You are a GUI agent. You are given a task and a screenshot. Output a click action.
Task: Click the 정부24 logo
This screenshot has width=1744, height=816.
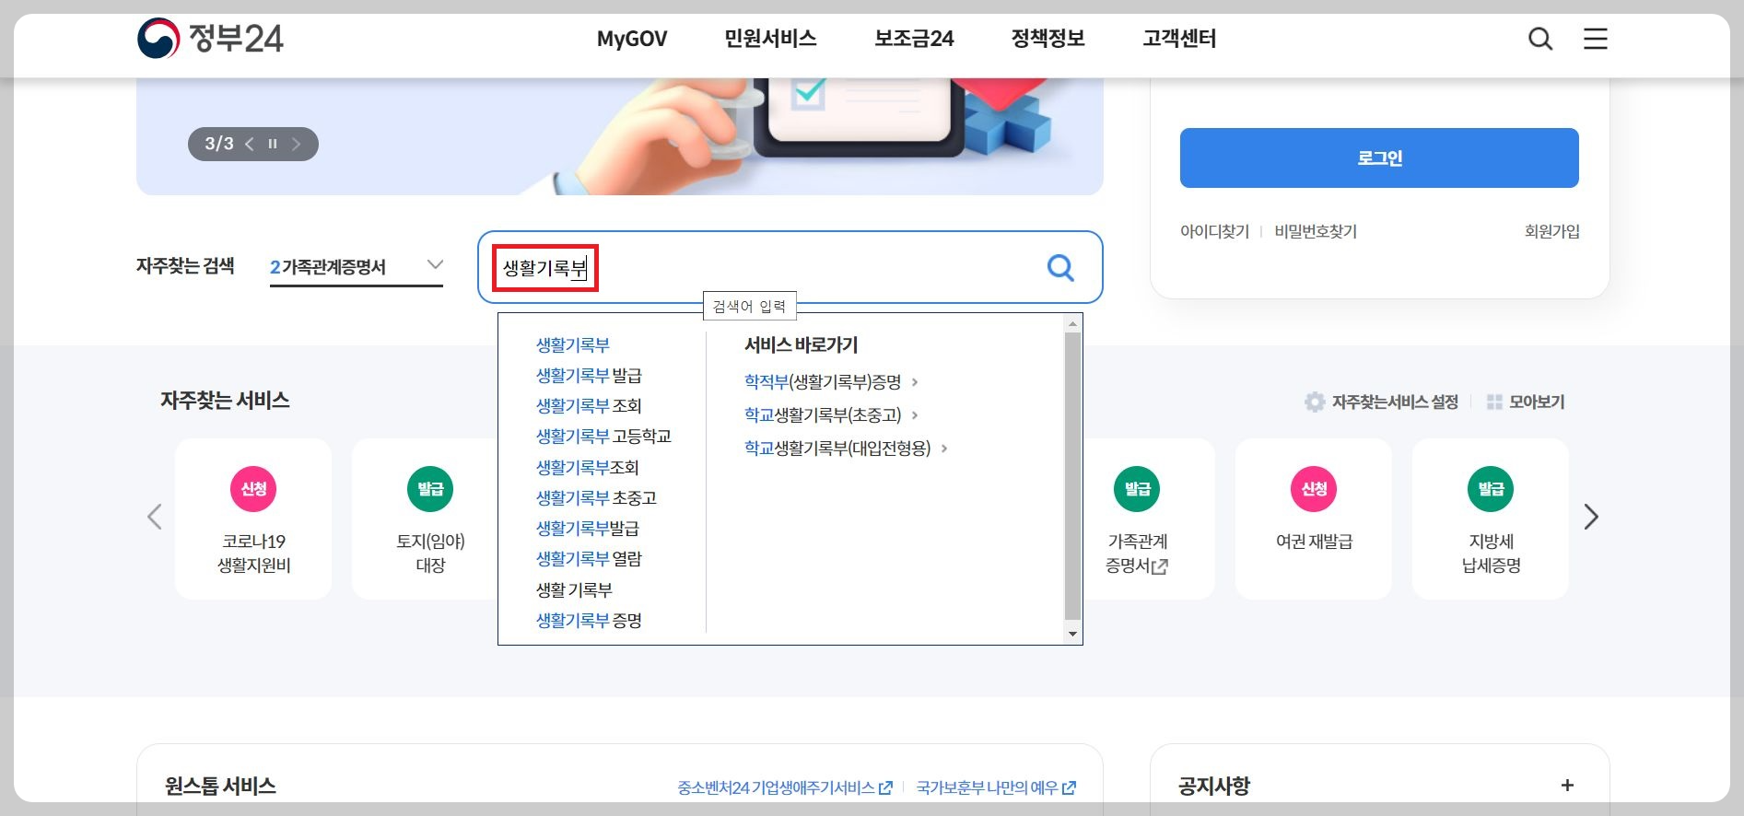coord(210,39)
